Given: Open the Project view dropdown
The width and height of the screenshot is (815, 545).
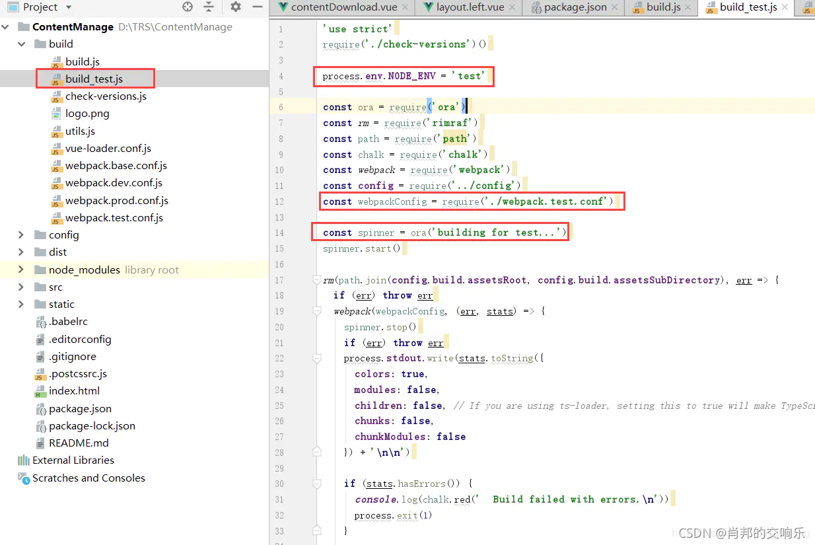Looking at the screenshot, I should (69, 7).
